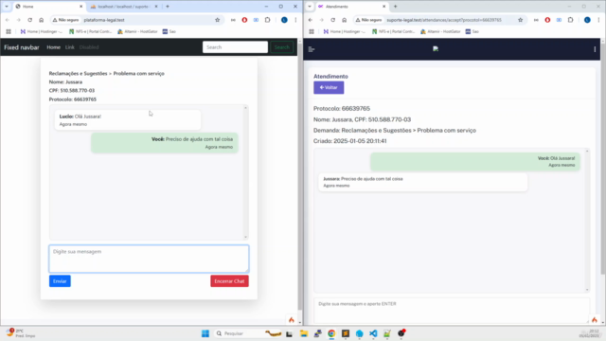The height and width of the screenshot is (341, 606).
Task: Open the red Opera extension in the right window
Action: coord(547,20)
